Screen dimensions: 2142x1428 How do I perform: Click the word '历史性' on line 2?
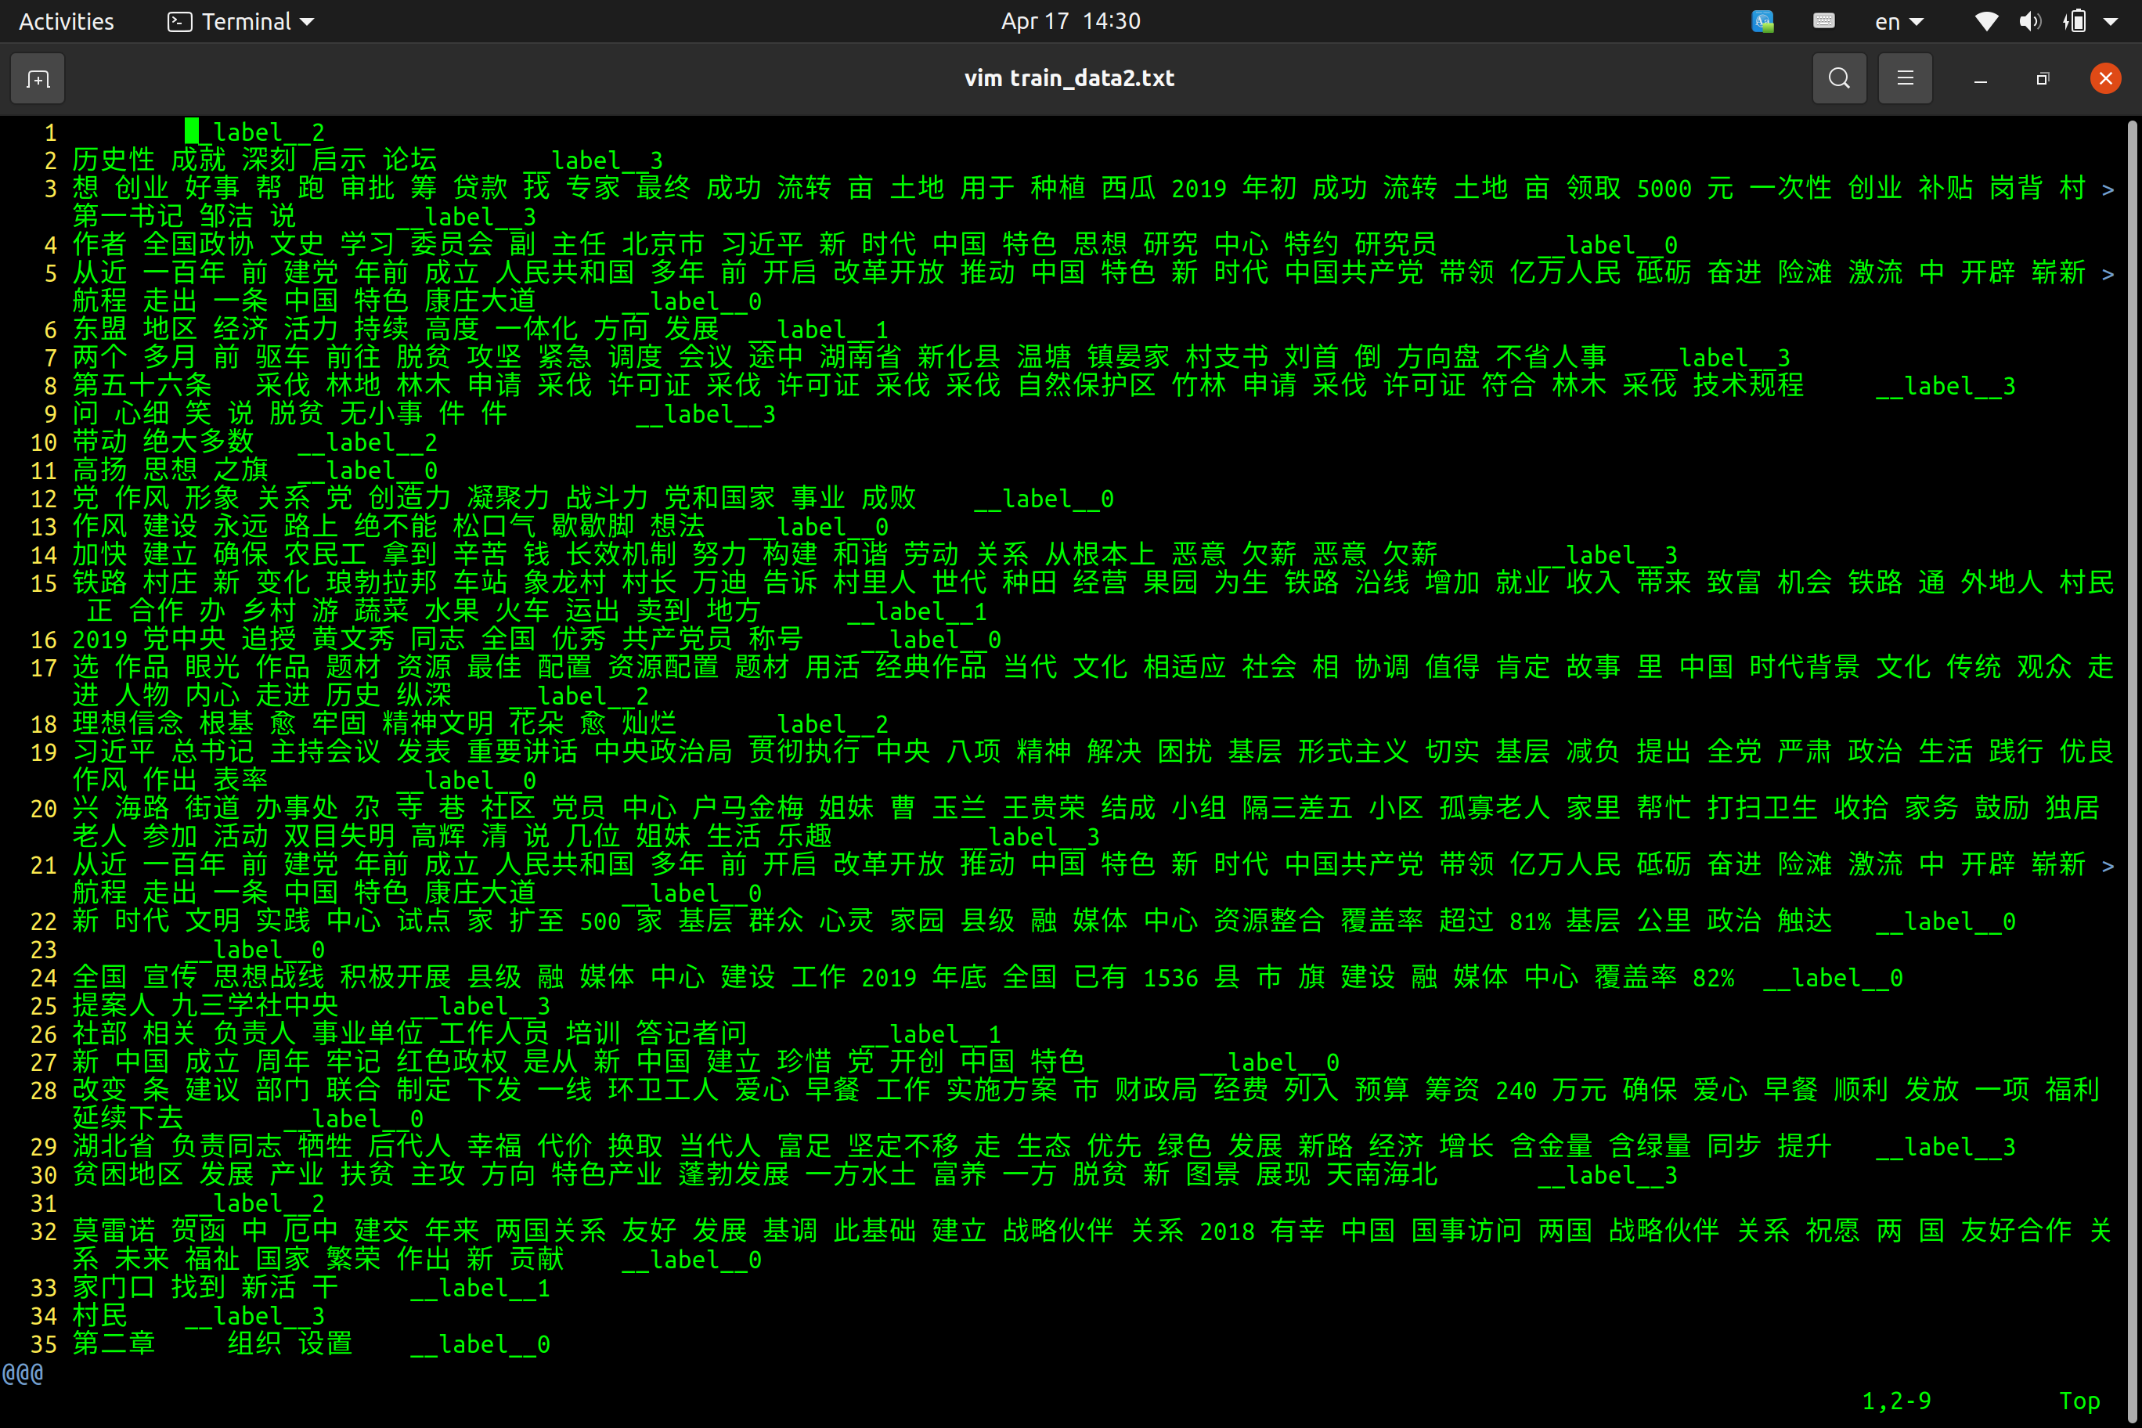114,161
